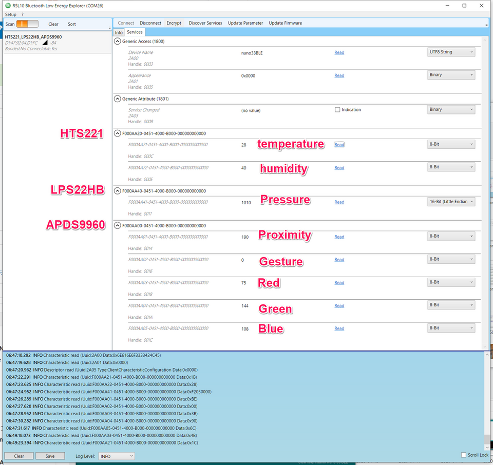Image resolution: width=493 pixels, height=465 pixels.
Task: Click Read link for the pressure characteristic
Action: 339,202
